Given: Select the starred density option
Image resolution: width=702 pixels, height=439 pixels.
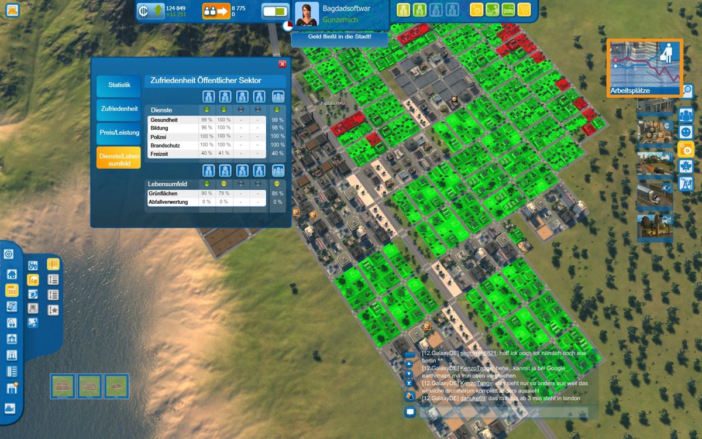Looking at the screenshot, I should click(x=53, y=310).
